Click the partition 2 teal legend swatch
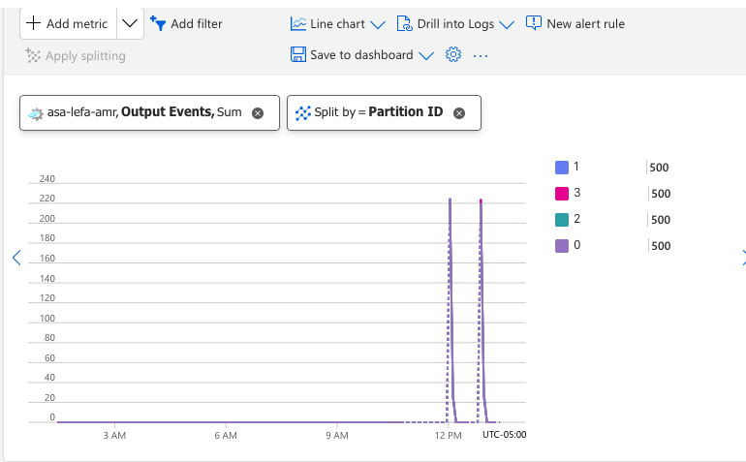 click(x=562, y=220)
